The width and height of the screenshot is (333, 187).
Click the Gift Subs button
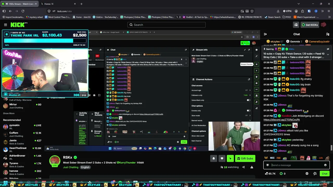245,158
